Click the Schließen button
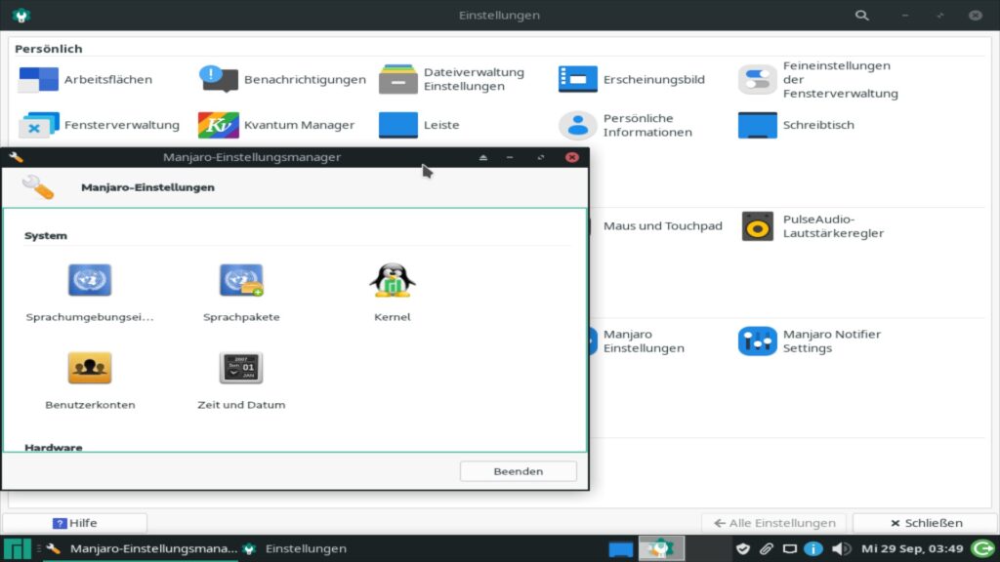Viewport: 1000px width, 562px height. pos(926,523)
